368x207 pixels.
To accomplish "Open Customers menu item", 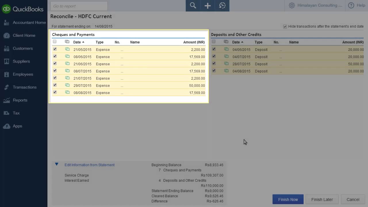I will (23, 49).
